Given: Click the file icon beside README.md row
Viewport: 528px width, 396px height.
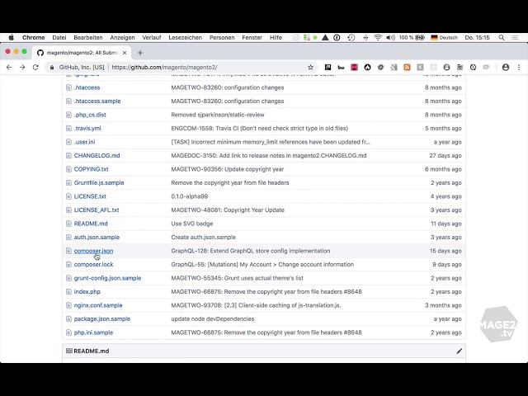Looking at the screenshot, I should pos(68,224).
